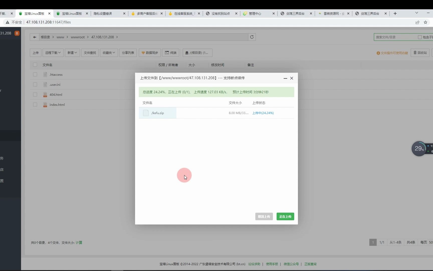The height and width of the screenshot is (271, 433).
Task: Click the 29% network speed widget
Action: click(x=419, y=149)
